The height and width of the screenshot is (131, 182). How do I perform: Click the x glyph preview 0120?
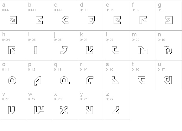[64, 110]
